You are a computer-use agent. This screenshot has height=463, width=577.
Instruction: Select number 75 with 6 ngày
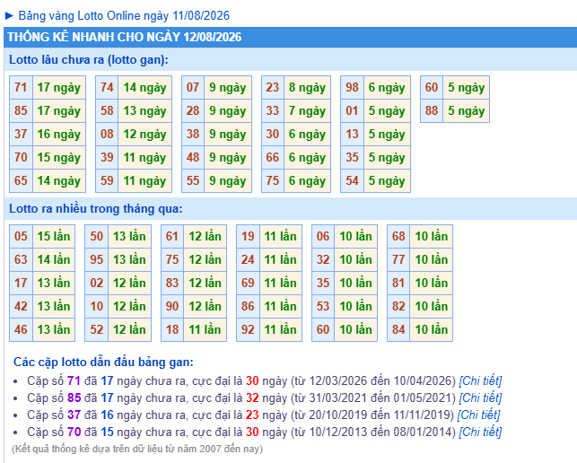pyautogui.click(x=273, y=180)
